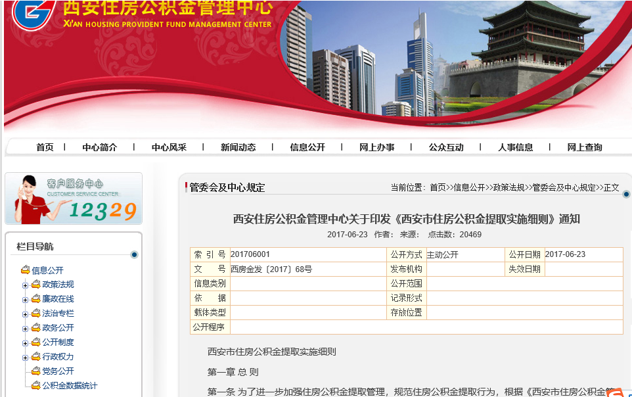
Task: Click the Sogou input method icon
Action: (x=614, y=392)
